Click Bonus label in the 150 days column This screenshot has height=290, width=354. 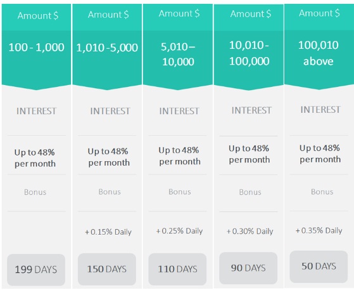click(x=110, y=192)
